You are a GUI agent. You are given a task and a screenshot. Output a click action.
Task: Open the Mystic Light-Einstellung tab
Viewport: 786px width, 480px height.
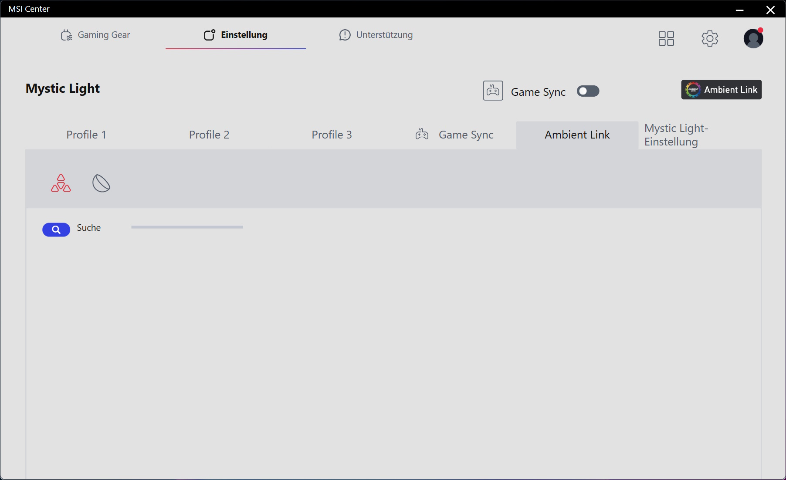[x=676, y=135]
